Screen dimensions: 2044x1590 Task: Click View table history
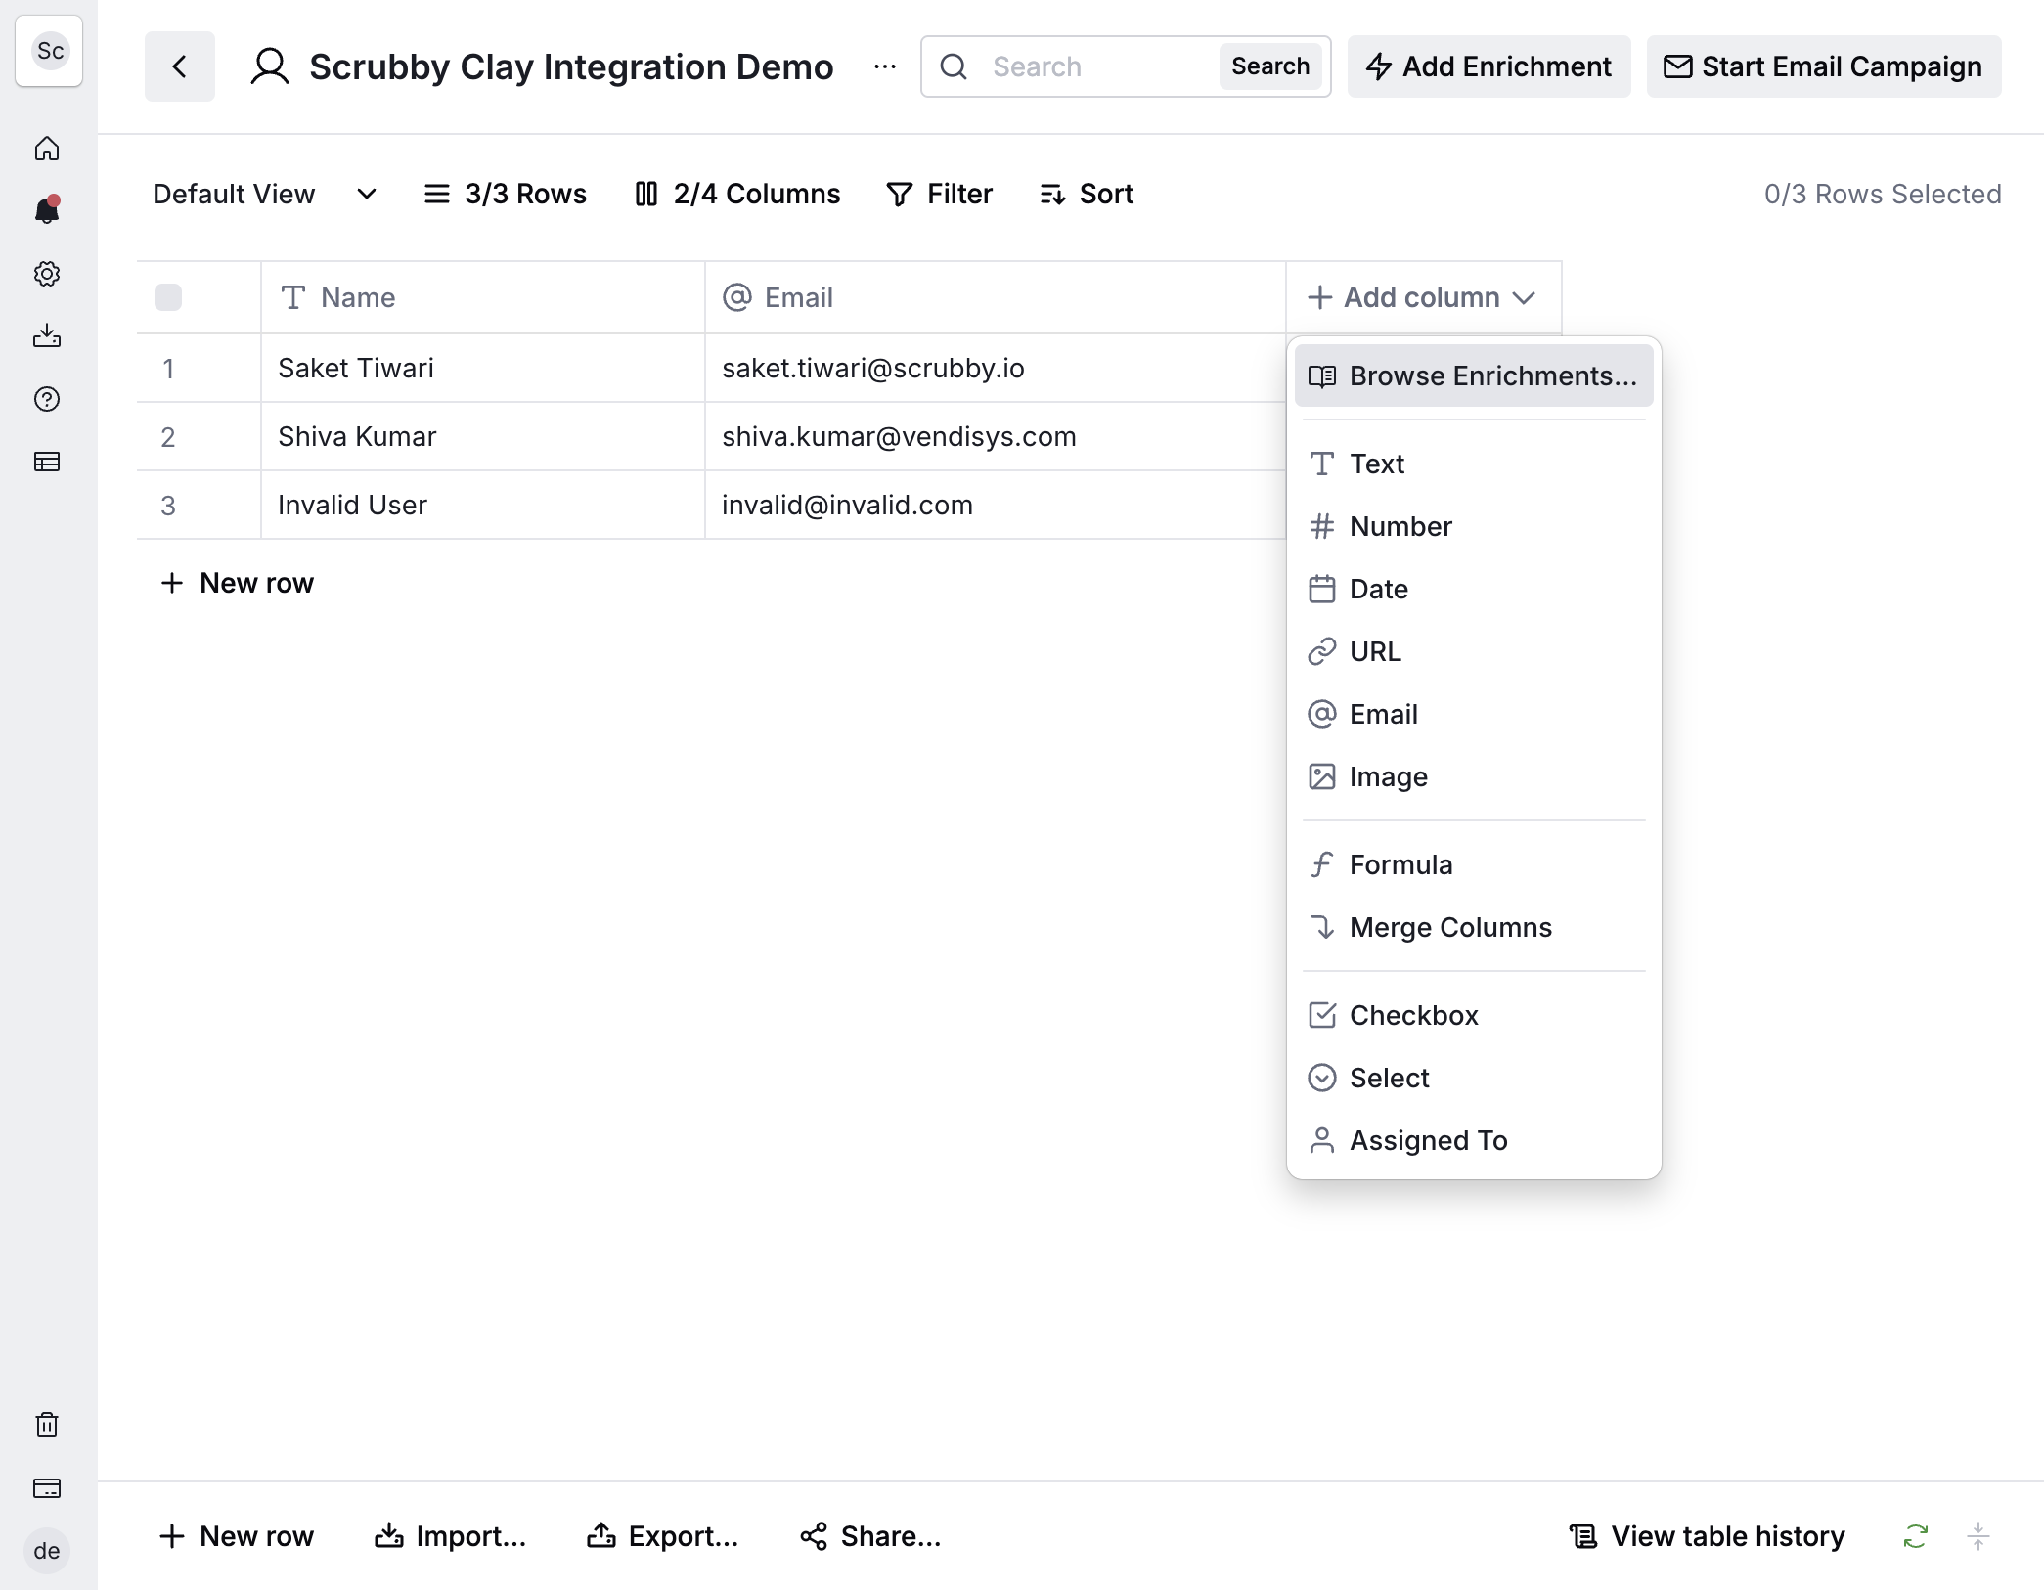pos(1707,1536)
